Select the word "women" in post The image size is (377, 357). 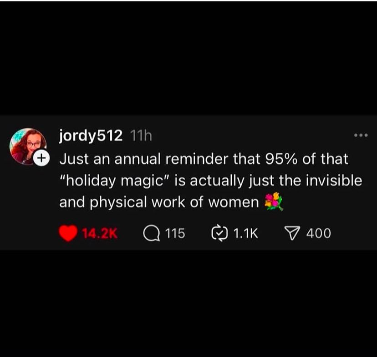coord(234,203)
